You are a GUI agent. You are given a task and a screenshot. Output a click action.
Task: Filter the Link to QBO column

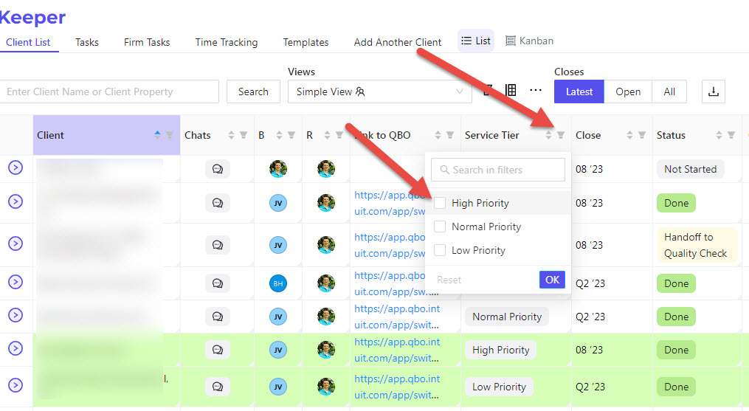(x=450, y=135)
